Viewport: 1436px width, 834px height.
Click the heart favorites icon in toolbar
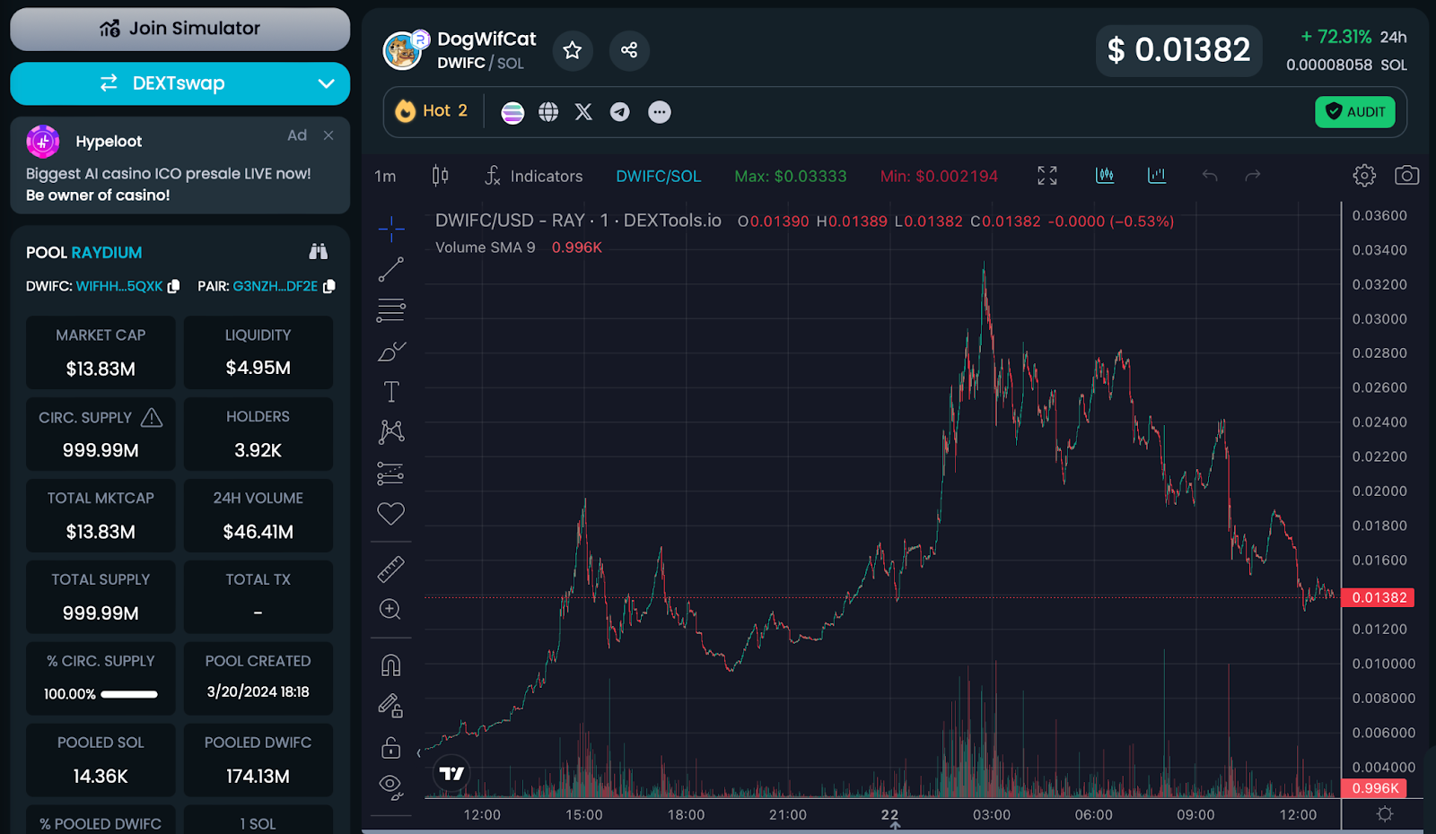pos(391,514)
